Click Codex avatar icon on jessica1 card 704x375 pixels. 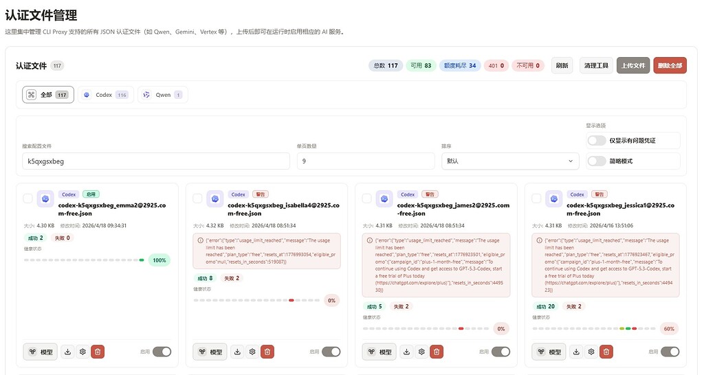coord(554,198)
